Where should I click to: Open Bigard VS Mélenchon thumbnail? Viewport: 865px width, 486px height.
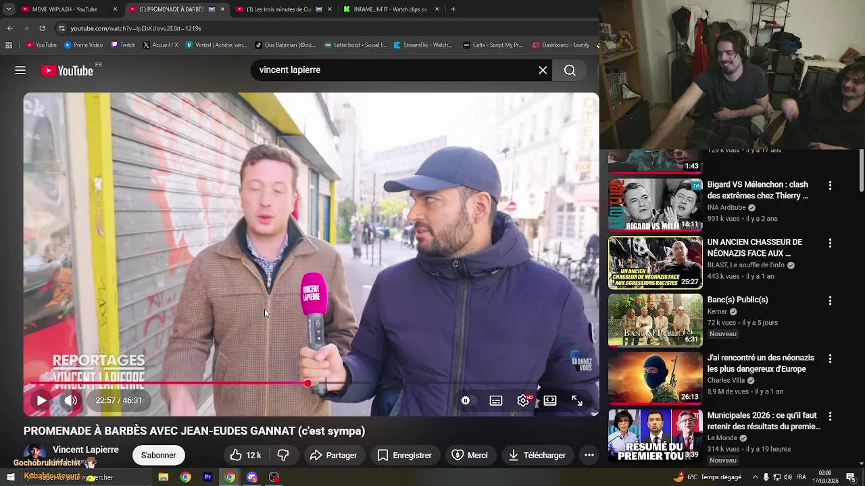tap(656, 205)
